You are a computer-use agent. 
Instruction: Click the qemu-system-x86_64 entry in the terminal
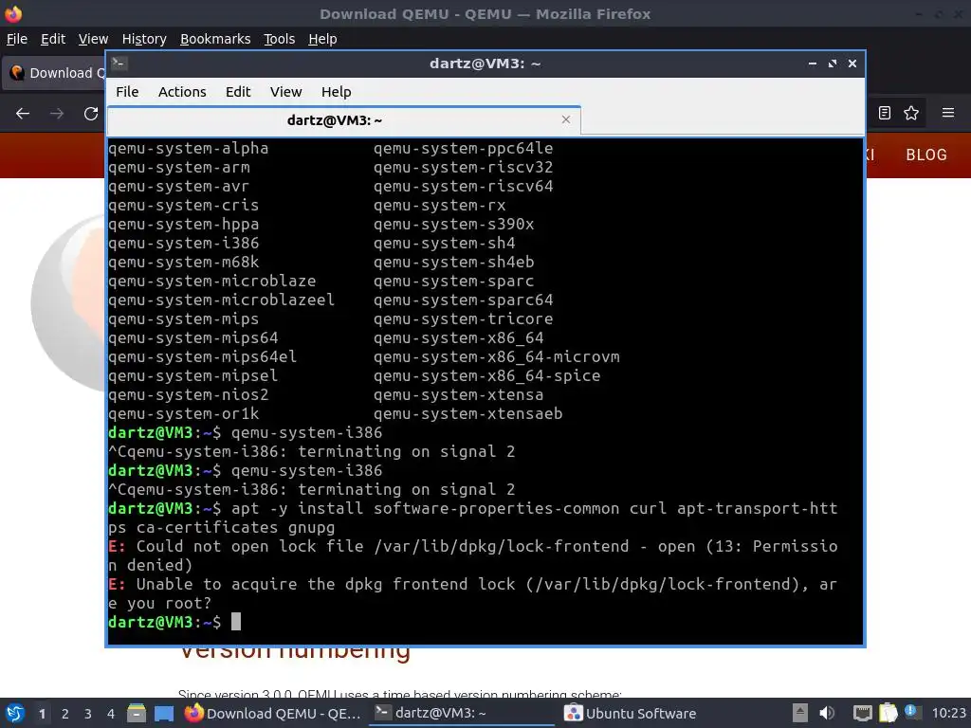(458, 338)
